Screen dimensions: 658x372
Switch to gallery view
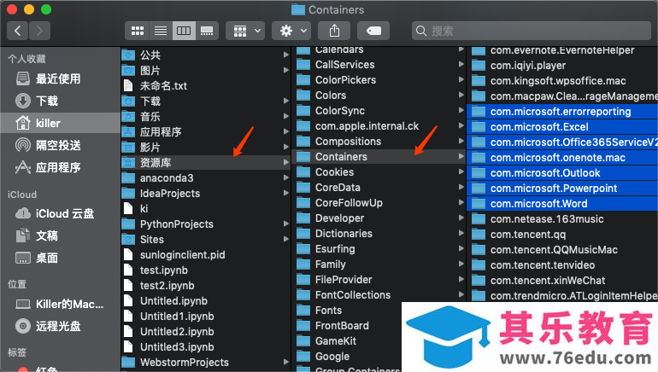coord(207,31)
